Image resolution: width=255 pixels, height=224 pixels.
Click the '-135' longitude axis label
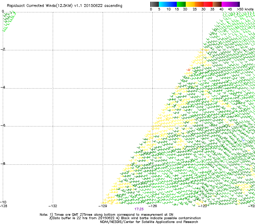pos(3,206)
